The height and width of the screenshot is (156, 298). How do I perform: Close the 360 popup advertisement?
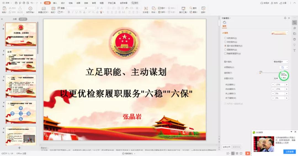[x=295, y=132]
